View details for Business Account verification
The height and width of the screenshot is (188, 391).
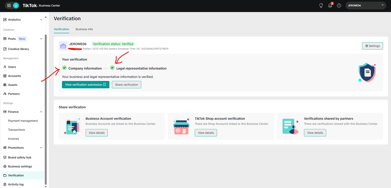click(x=97, y=133)
